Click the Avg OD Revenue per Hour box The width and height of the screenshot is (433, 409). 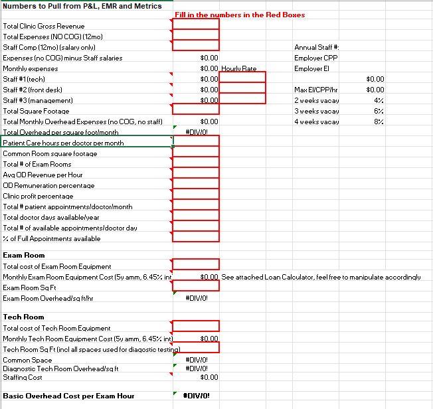coord(196,174)
